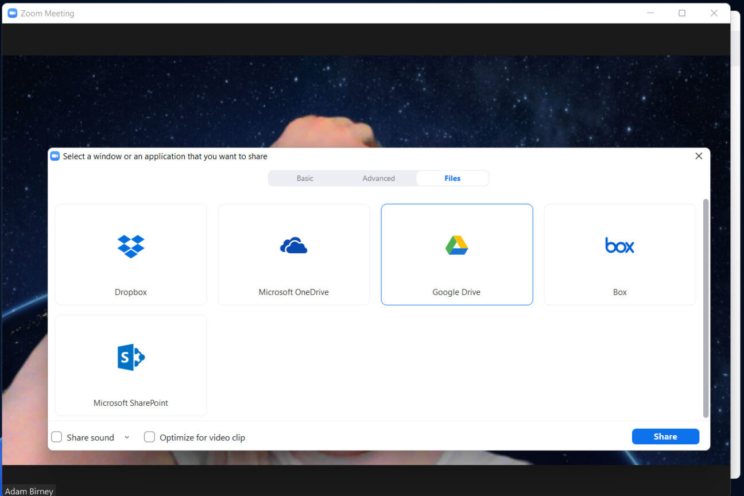Click the blue Share button

click(x=665, y=436)
